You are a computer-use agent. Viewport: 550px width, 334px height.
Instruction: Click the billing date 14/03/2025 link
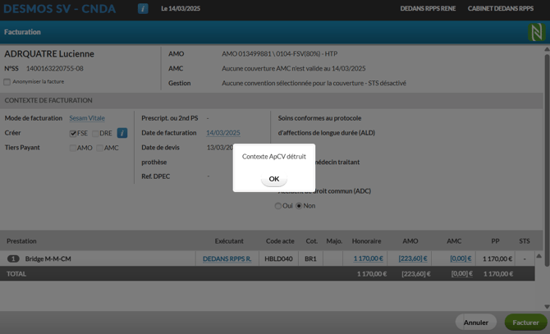point(222,133)
